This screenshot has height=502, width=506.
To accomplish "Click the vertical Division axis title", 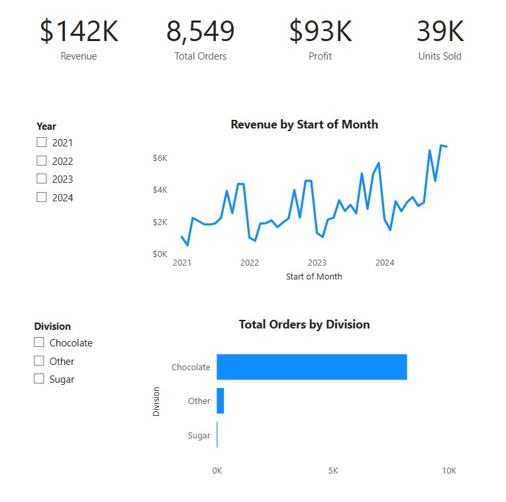I will pos(156,401).
